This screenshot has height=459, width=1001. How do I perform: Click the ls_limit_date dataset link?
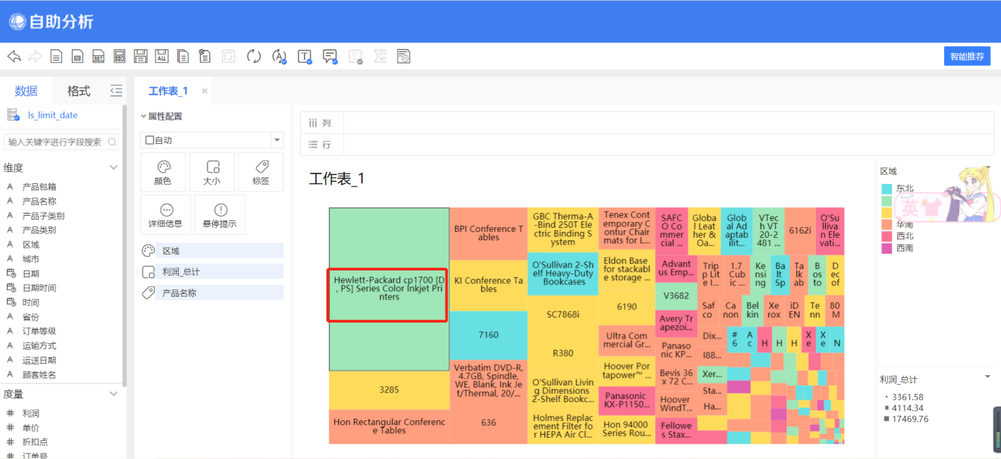(52, 115)
